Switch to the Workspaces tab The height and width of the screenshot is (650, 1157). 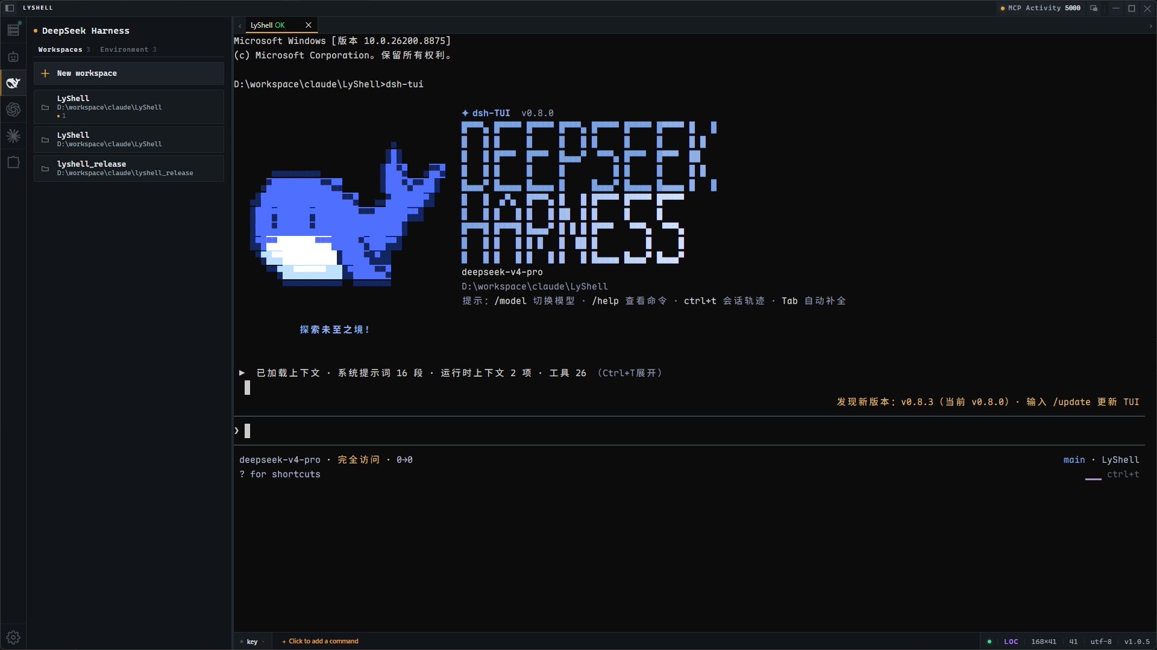click(x=64, y=49)
